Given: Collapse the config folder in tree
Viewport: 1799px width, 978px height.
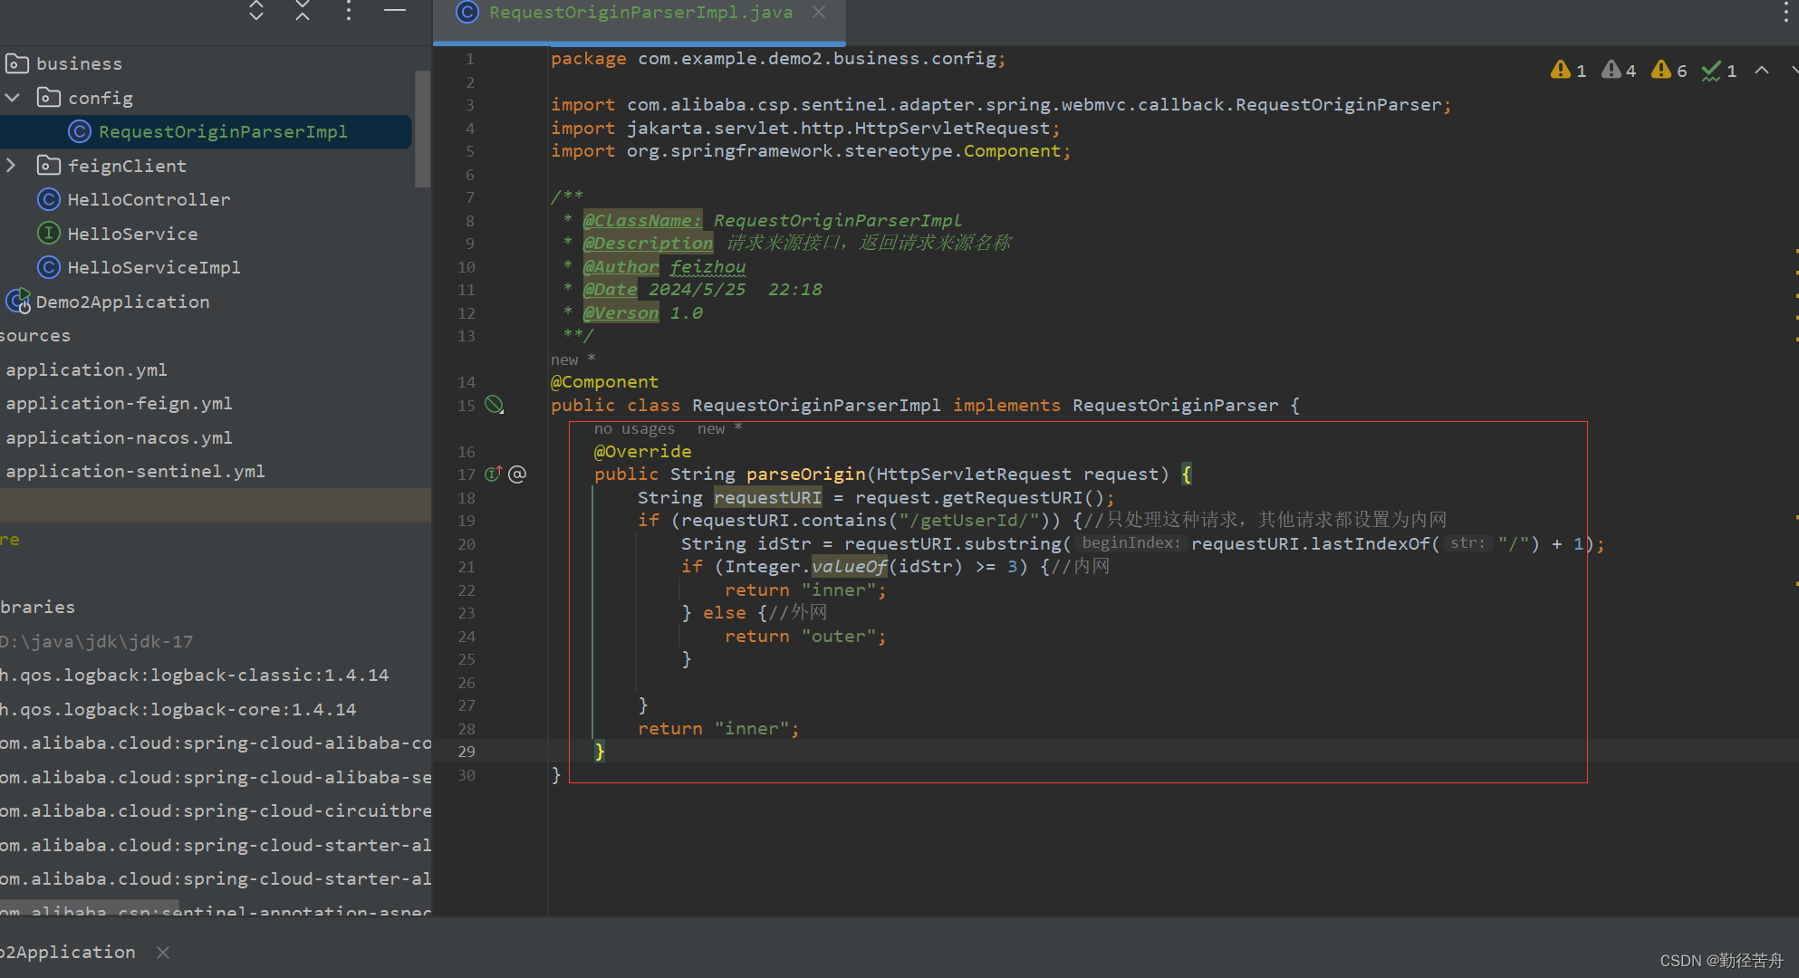Looking at the screenshot, I should click(x=13, y=98).
